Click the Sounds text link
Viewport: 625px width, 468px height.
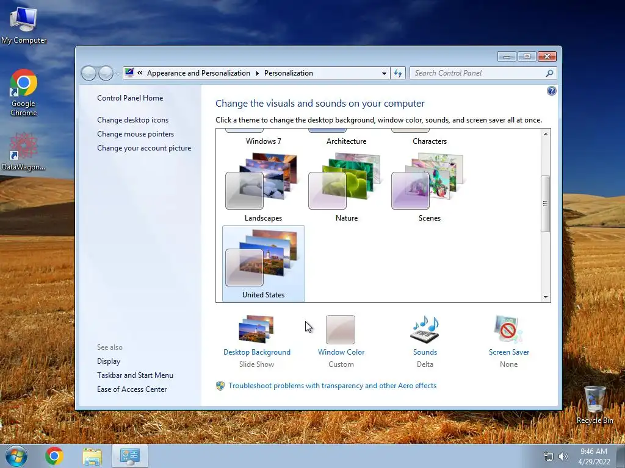pos(425,352)
